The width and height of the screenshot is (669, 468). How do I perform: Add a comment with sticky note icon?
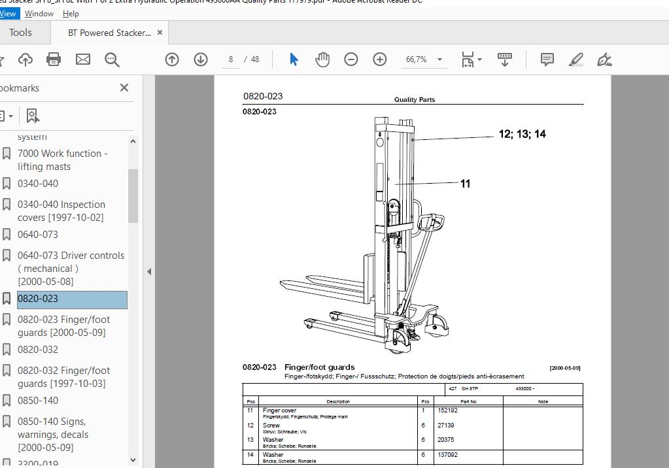[547, 59]
